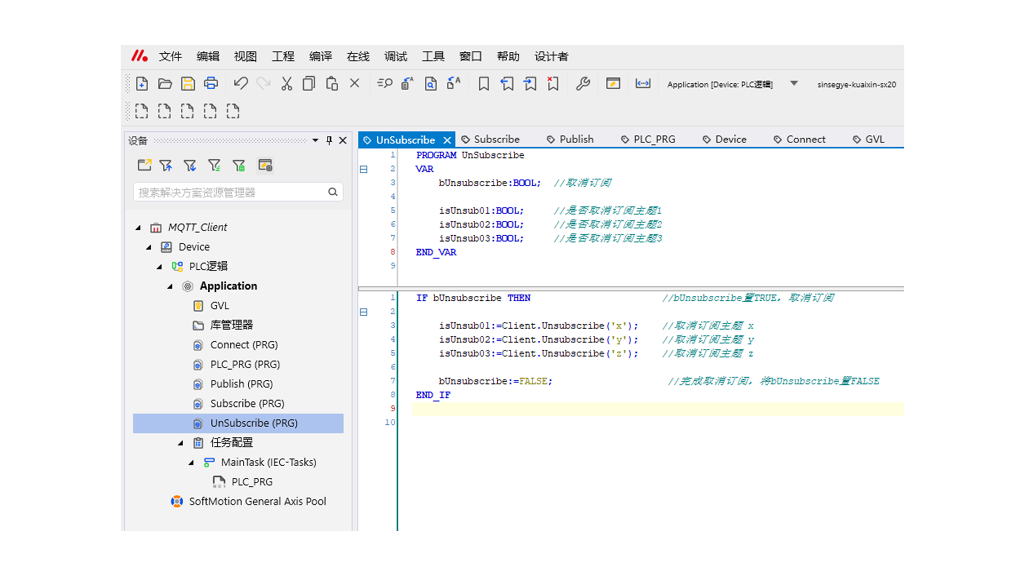Click the Paste clipboard icon
The image size is (1025, 576).
(x=332, y=84)
